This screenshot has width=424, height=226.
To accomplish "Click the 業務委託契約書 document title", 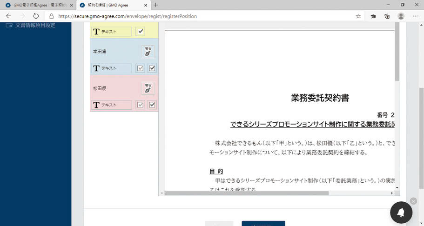I will point(320,98).
